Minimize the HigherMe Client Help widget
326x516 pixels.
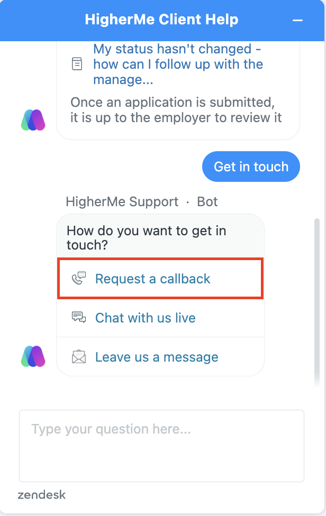[x=298, y=20]
